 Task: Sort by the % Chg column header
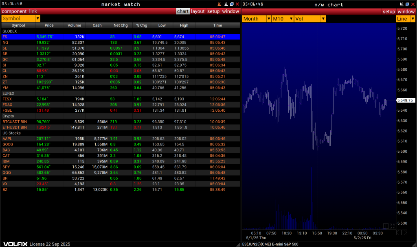coord(141,25)
